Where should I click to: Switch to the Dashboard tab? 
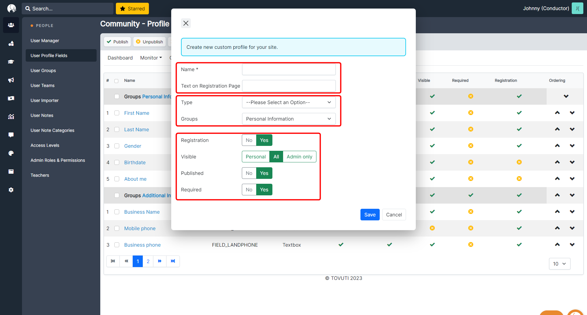[x=120, y=58]
